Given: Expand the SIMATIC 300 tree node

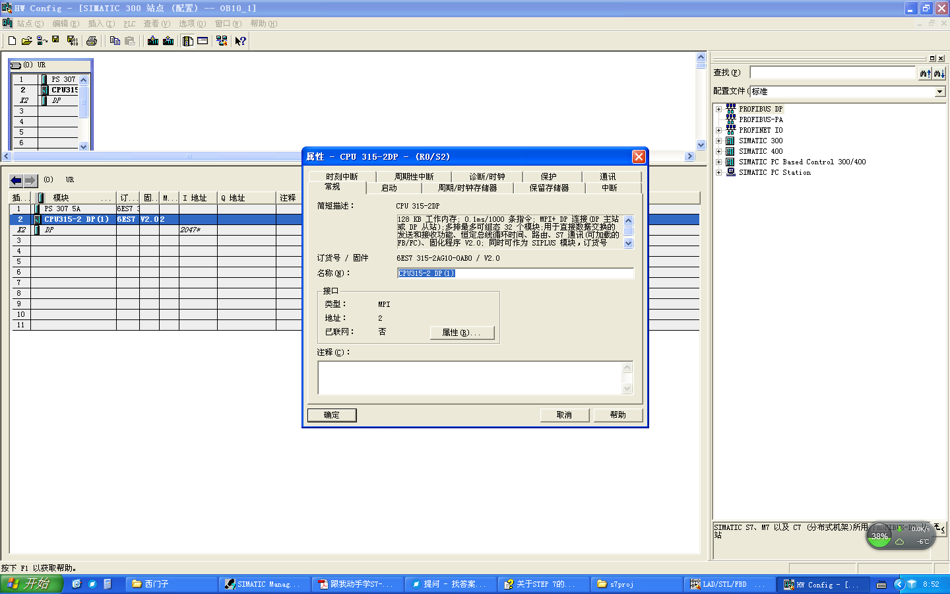Looking at the screenshot, I should [718, 141].
